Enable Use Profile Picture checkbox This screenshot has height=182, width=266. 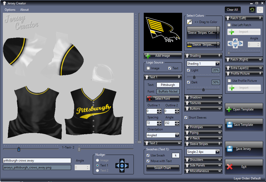[x=229, y=81]
